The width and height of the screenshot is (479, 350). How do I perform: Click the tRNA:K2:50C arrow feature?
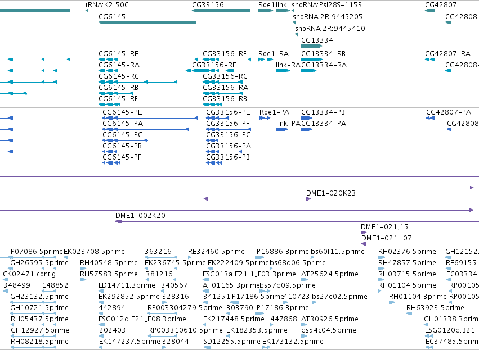point(87,11)
